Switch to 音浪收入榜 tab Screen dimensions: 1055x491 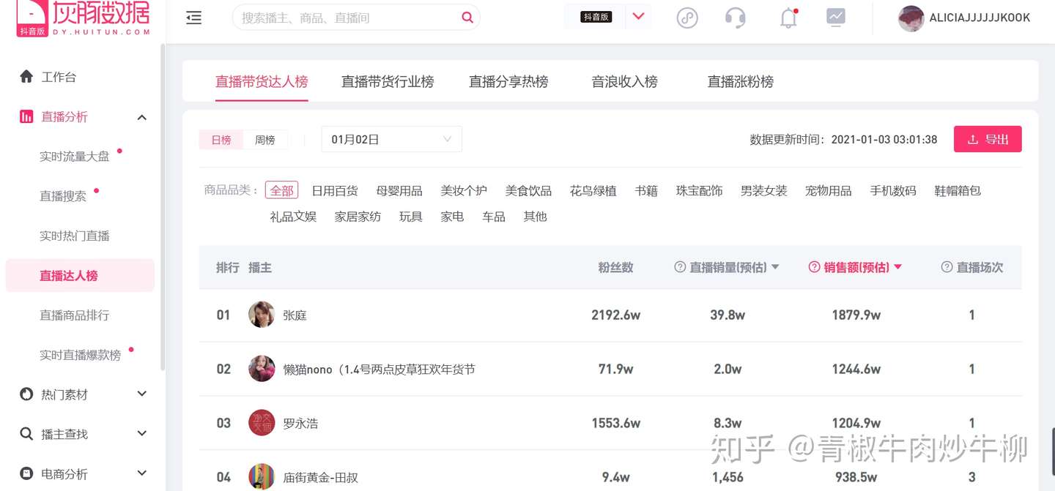[x=624, y=82]
